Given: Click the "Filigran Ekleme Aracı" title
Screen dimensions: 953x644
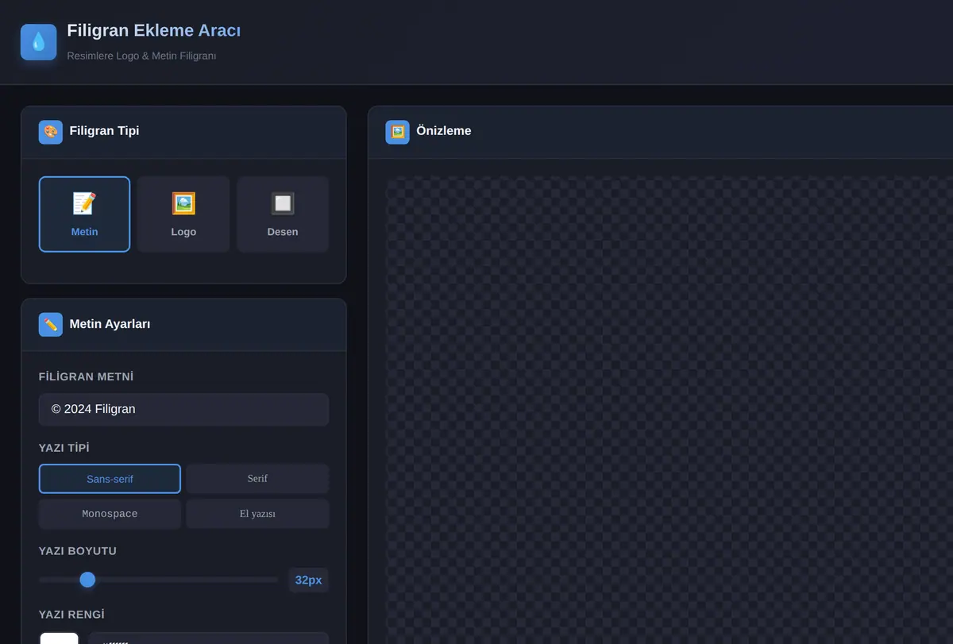Looking at the screenshot, I should coord(153,31).
